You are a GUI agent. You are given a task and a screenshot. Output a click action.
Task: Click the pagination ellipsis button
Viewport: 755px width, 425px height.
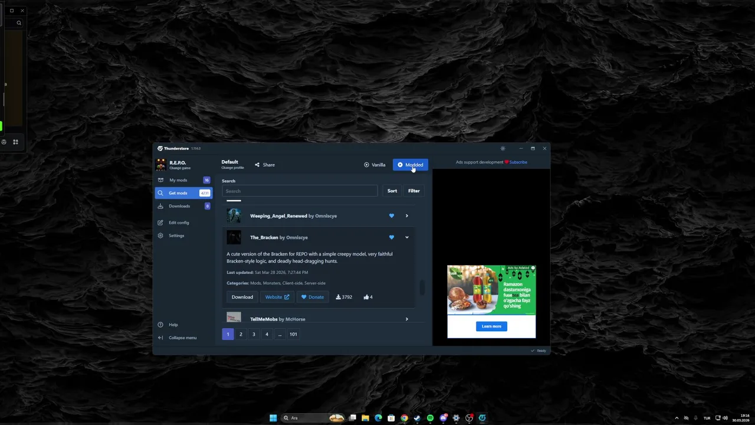tap(280, 334)
